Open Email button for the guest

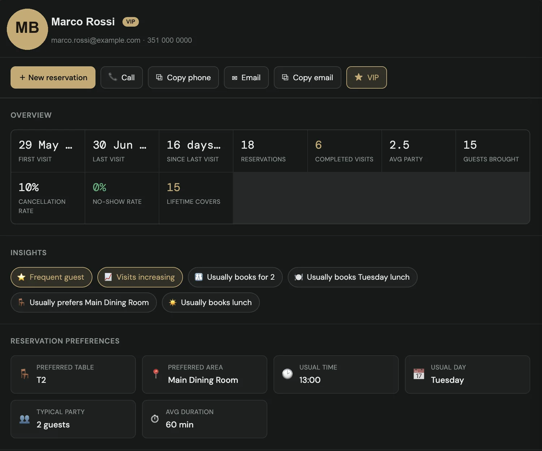(x=246, y=77)
